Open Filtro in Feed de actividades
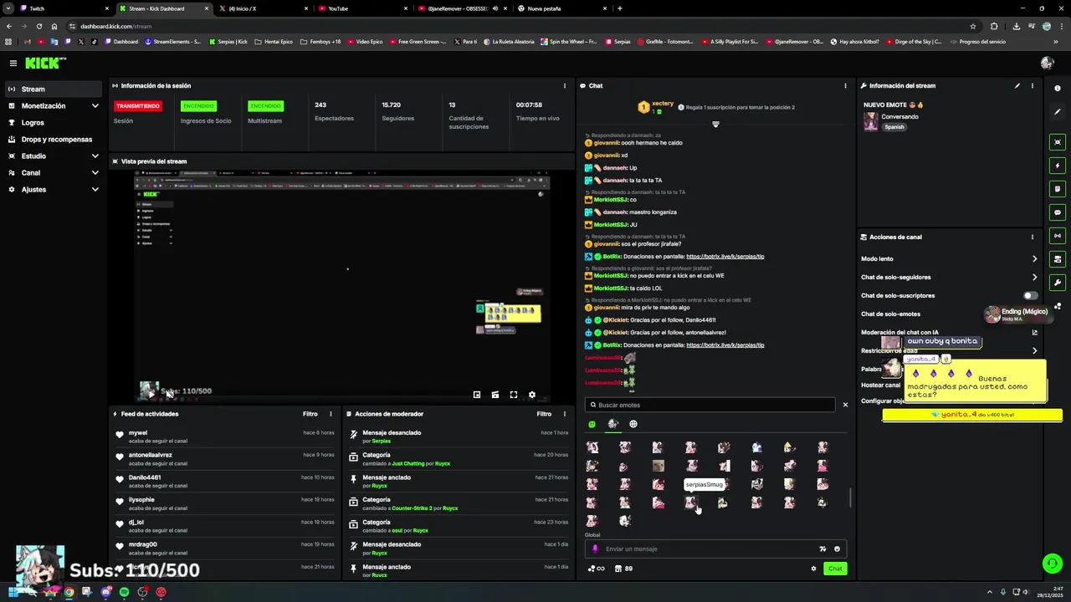 tap(310, 414)
